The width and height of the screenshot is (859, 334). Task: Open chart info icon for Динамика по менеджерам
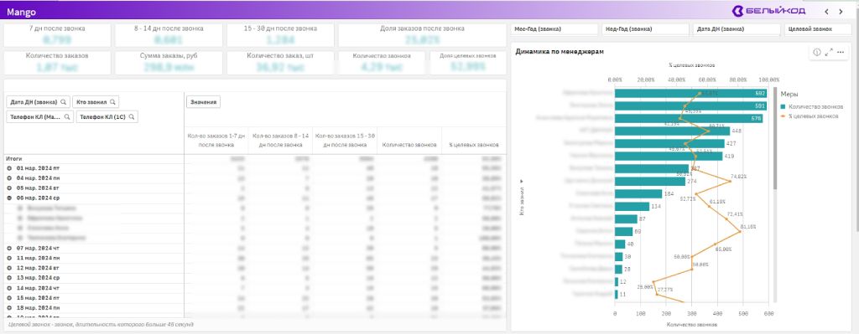[817, 52]
